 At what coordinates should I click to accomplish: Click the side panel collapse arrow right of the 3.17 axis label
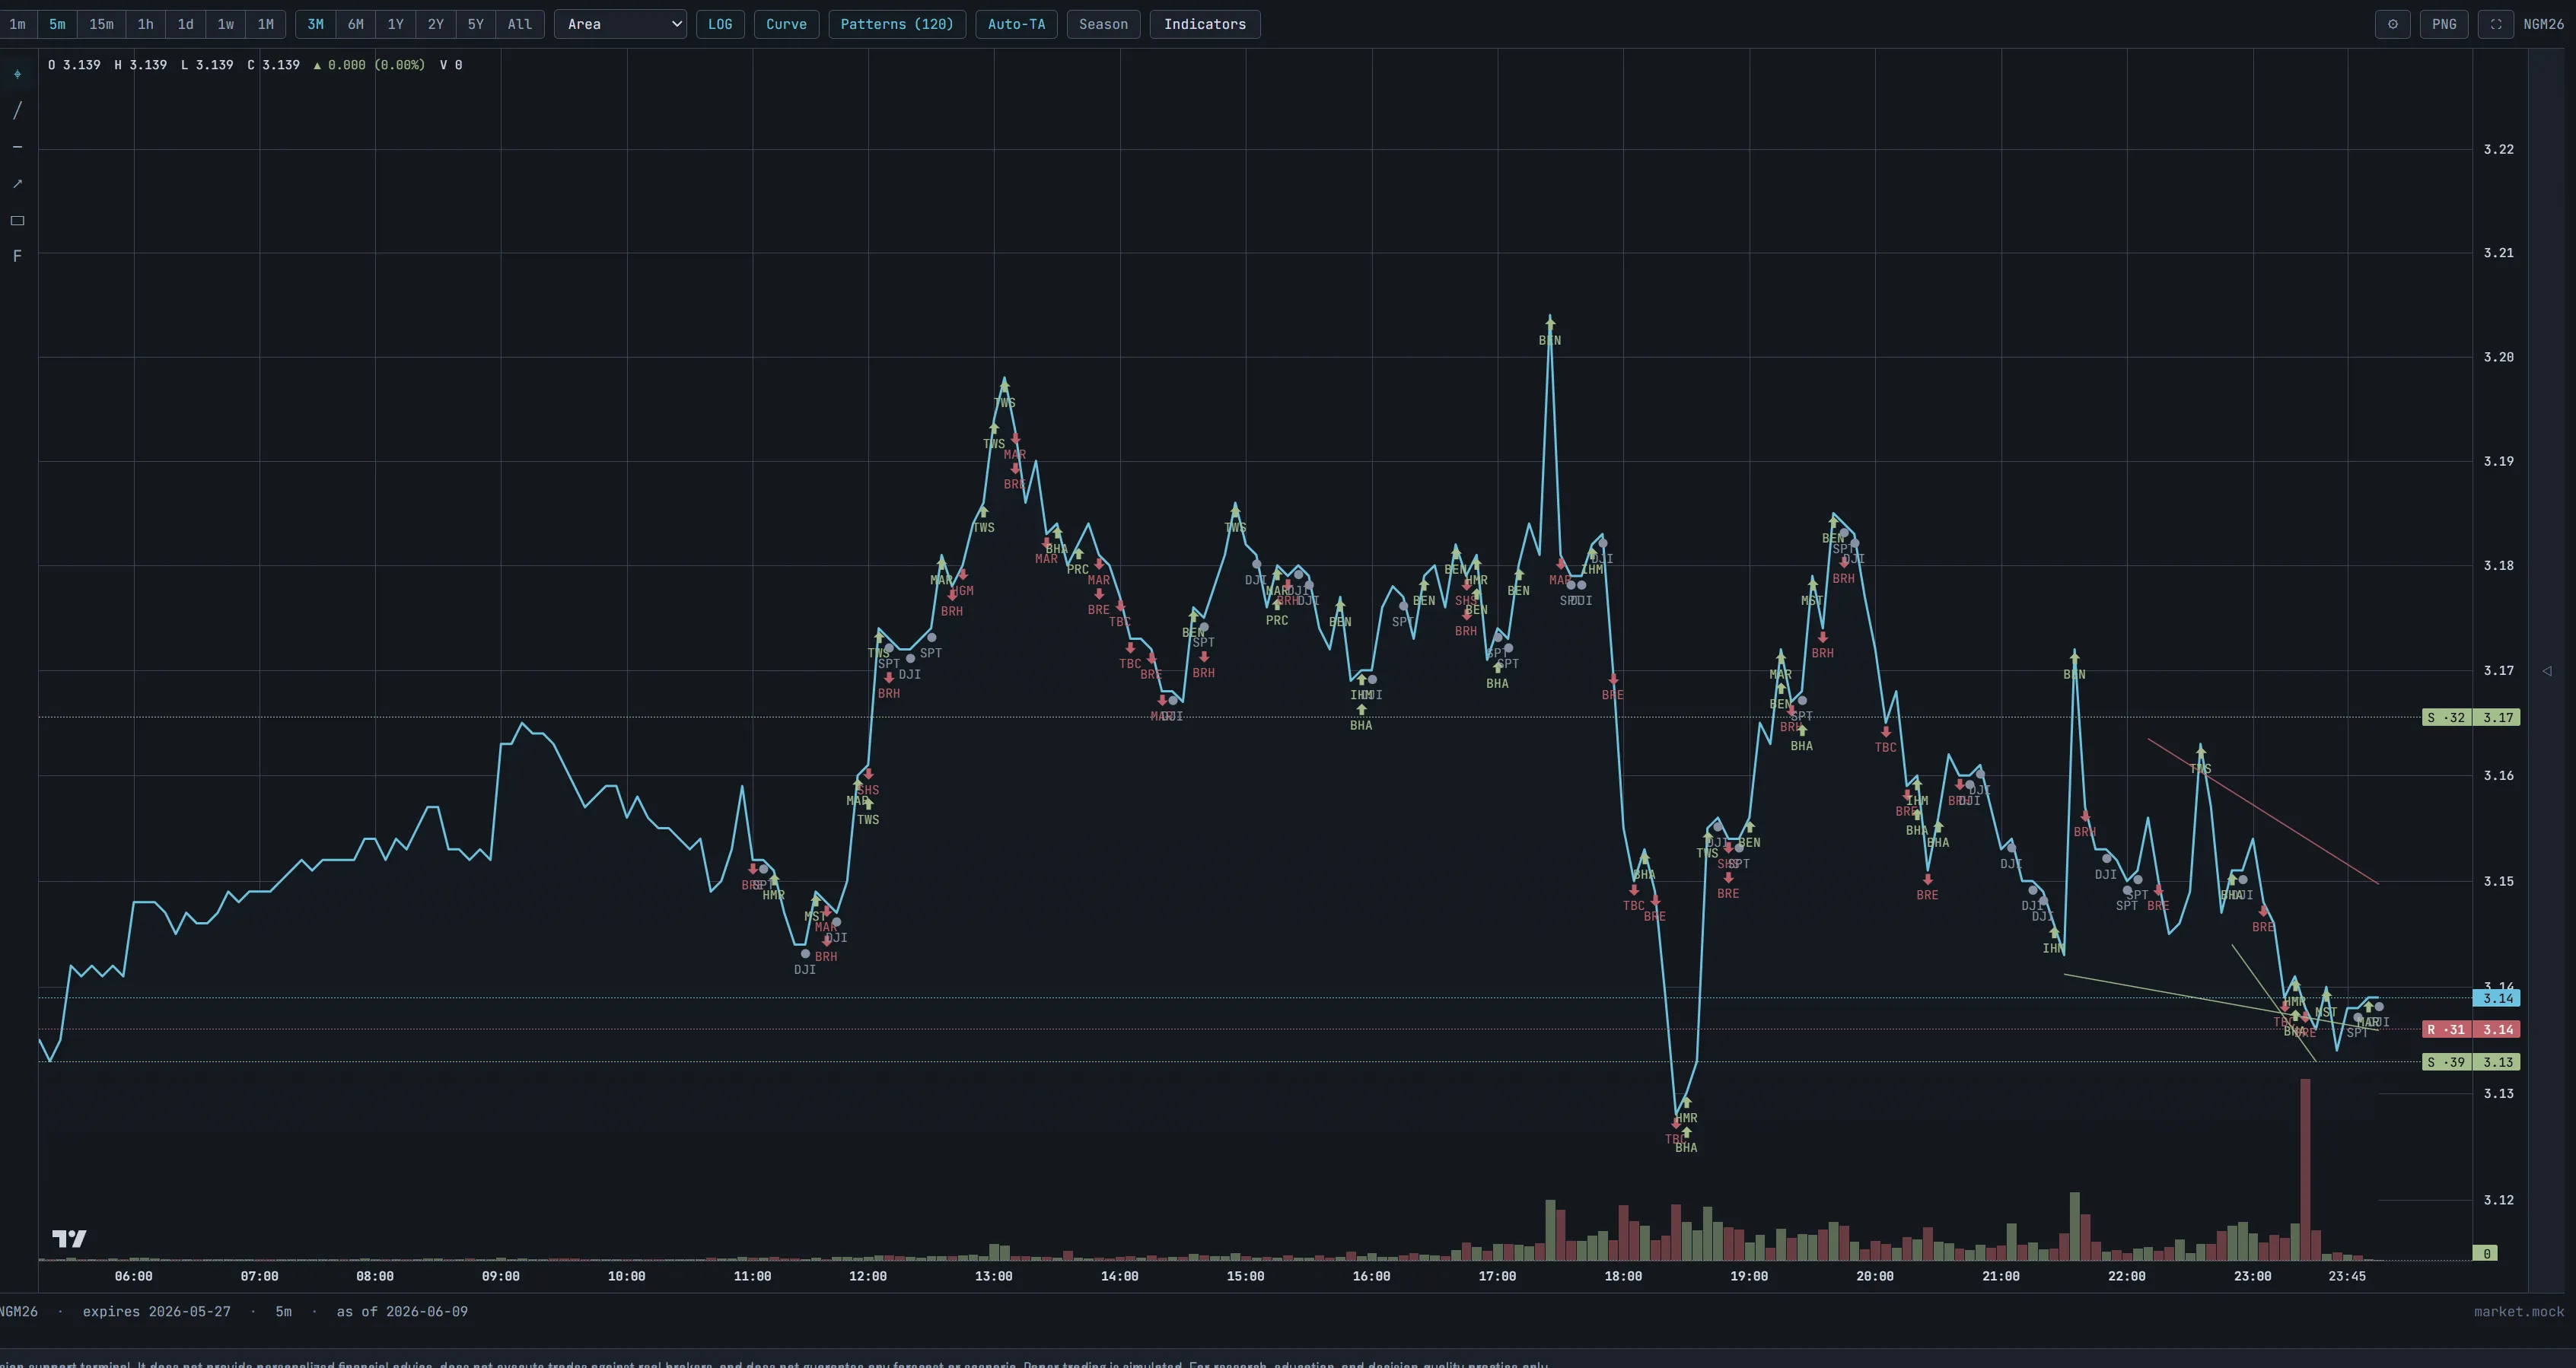2547,671
